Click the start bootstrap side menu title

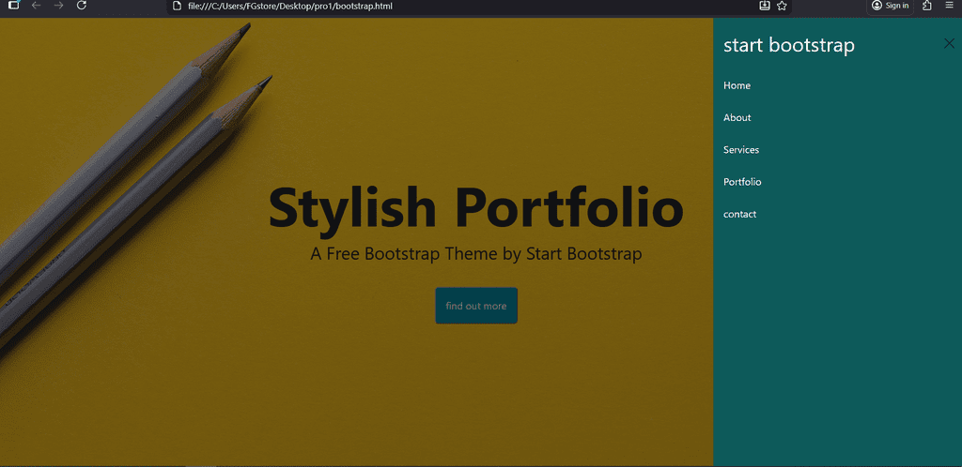789,45
